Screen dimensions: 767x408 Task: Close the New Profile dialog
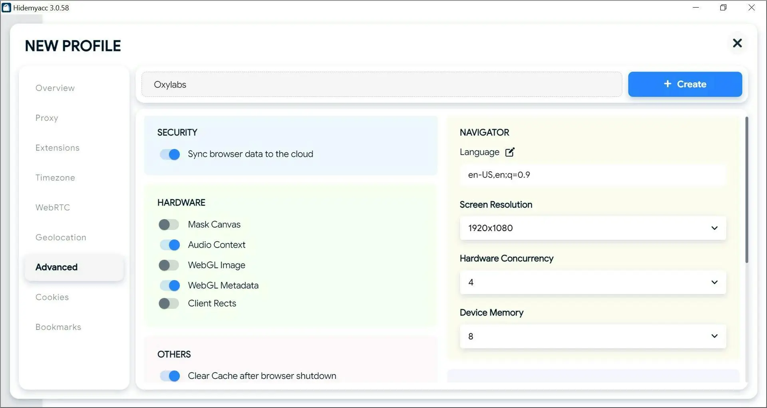[x=737, y=43]
